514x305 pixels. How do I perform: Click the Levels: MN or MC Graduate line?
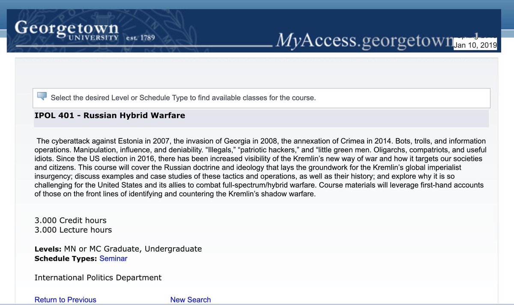coord(118,249)
